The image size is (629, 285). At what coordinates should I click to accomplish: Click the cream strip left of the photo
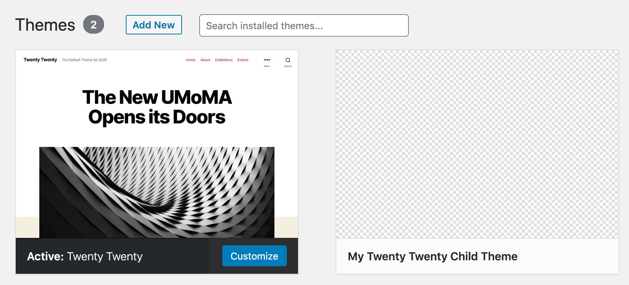(x=27, y=227)
